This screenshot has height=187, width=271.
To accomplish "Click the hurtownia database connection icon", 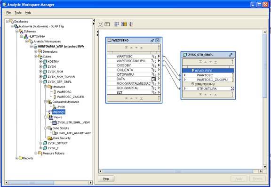I will [16, 26].
